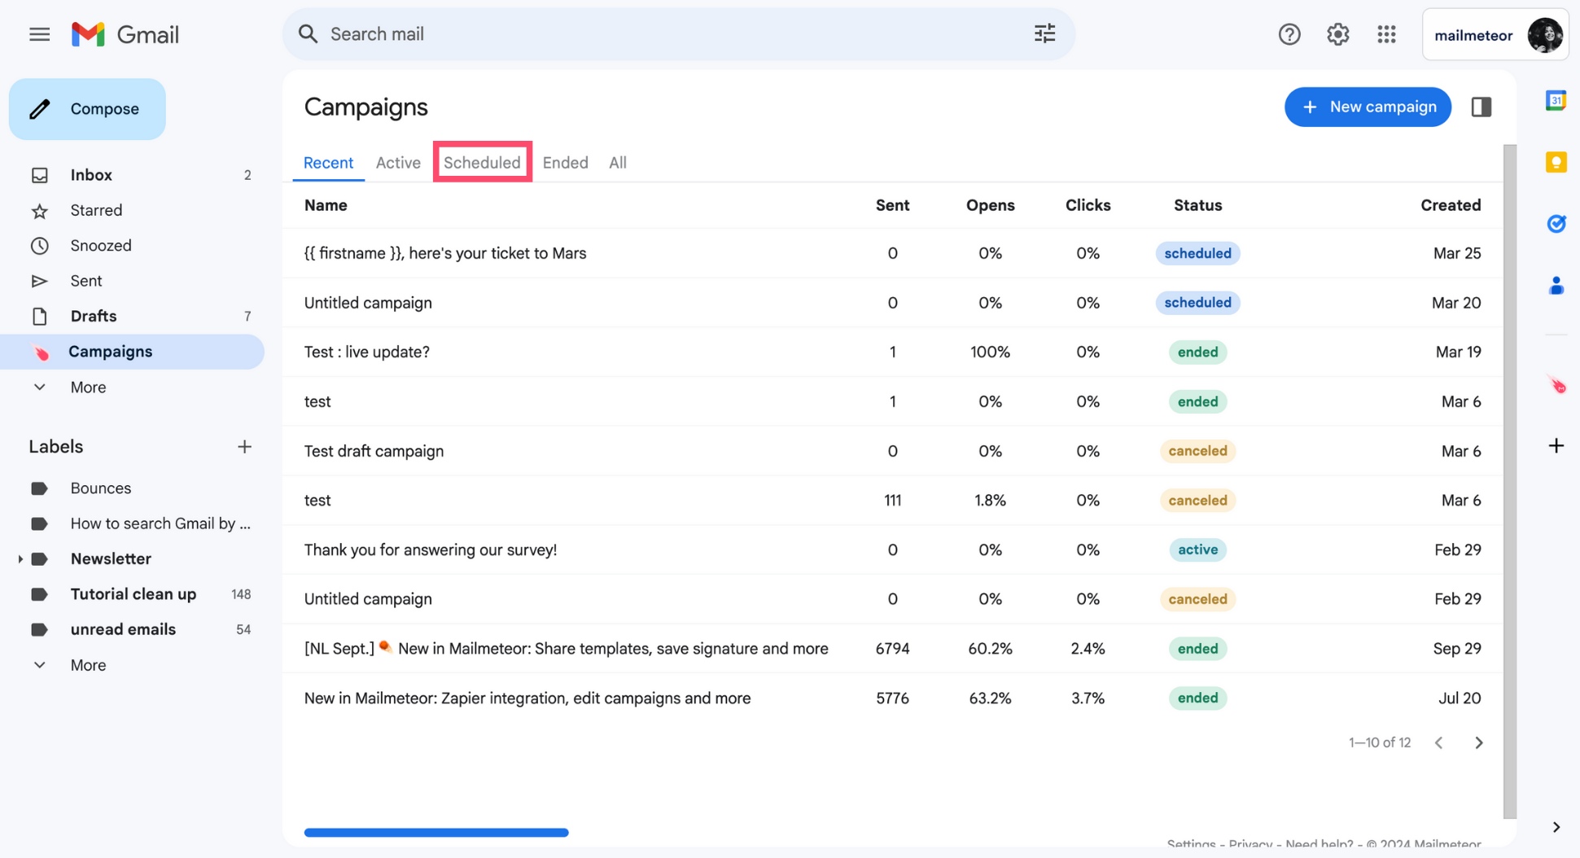Switch to the Scheduled tab
1580x858 pixels.
(482, 163)
